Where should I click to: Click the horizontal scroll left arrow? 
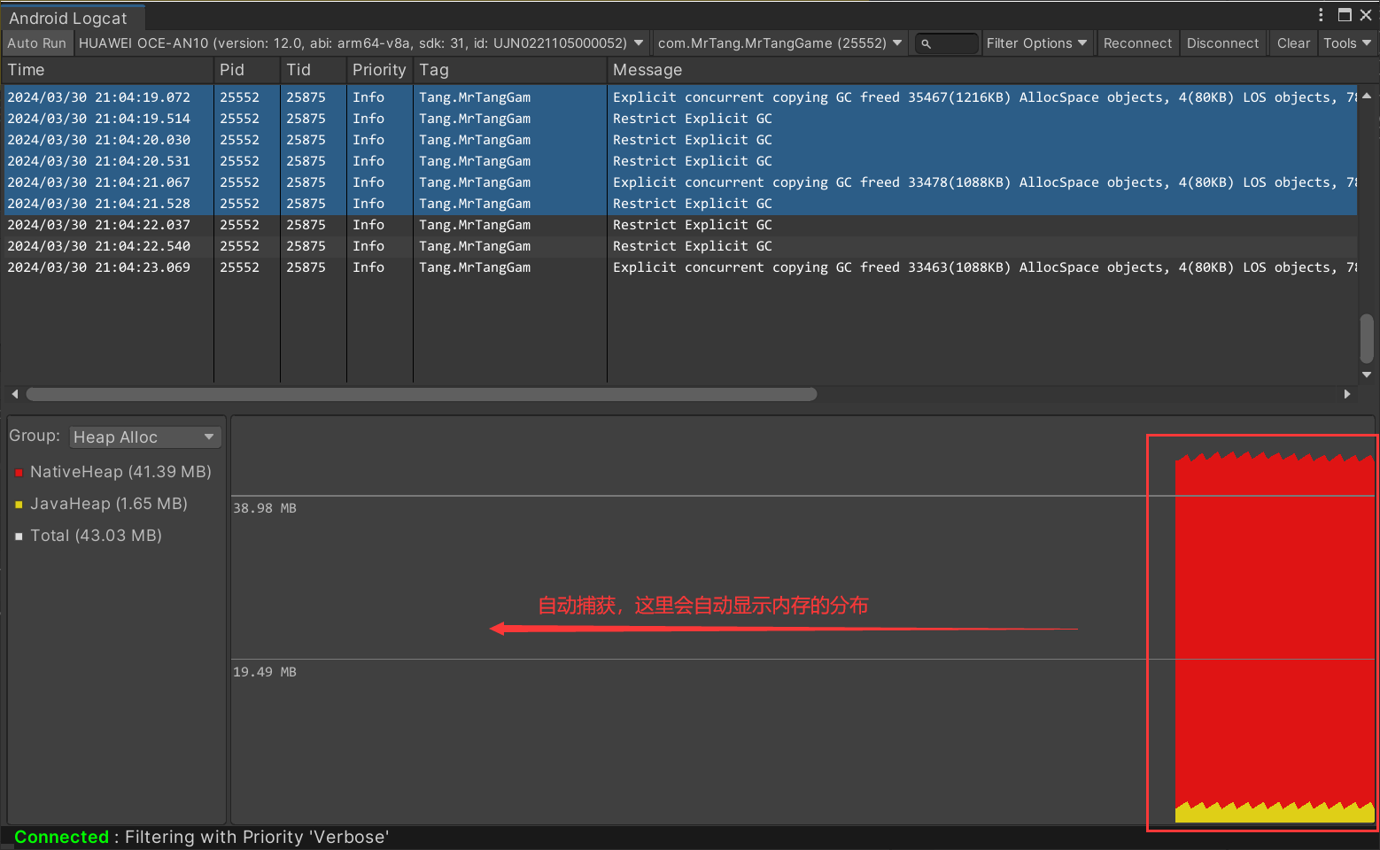pos(15,394)
